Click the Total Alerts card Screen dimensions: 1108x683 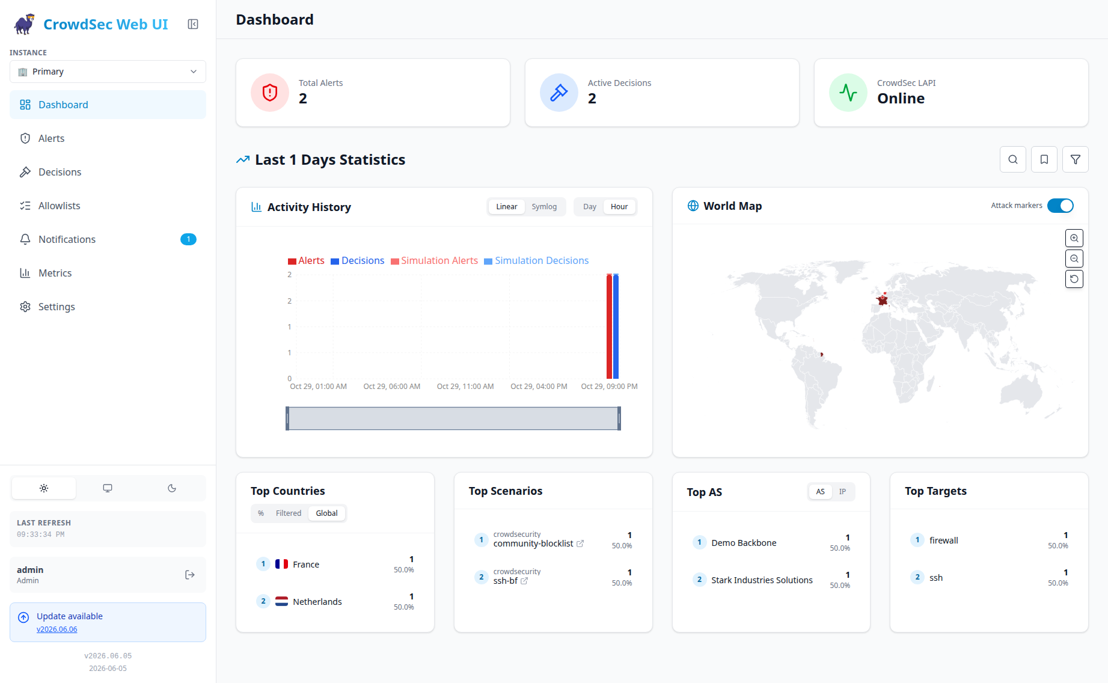[373, 93]
